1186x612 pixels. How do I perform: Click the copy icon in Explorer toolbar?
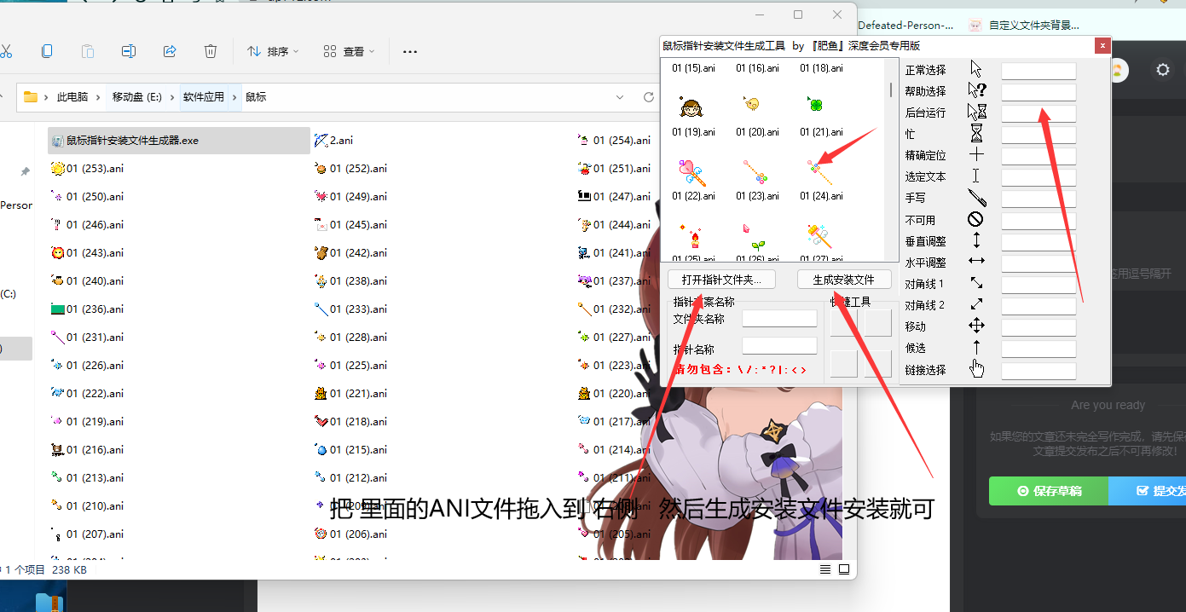(47, 51)
